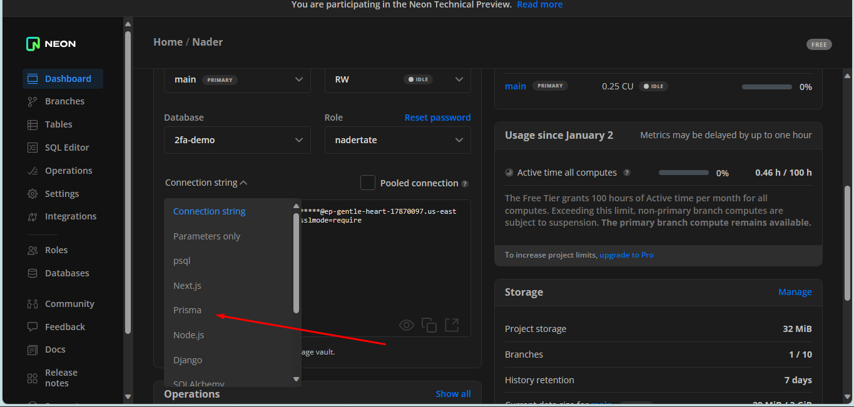Click the dropdown list scroll-down arrow
This screenshot has height=407, width=854.
(297, 379)
